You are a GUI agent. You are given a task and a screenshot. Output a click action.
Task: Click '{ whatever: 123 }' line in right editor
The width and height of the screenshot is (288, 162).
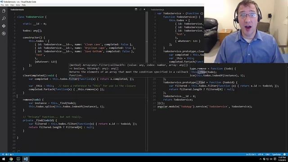point(188,41)
